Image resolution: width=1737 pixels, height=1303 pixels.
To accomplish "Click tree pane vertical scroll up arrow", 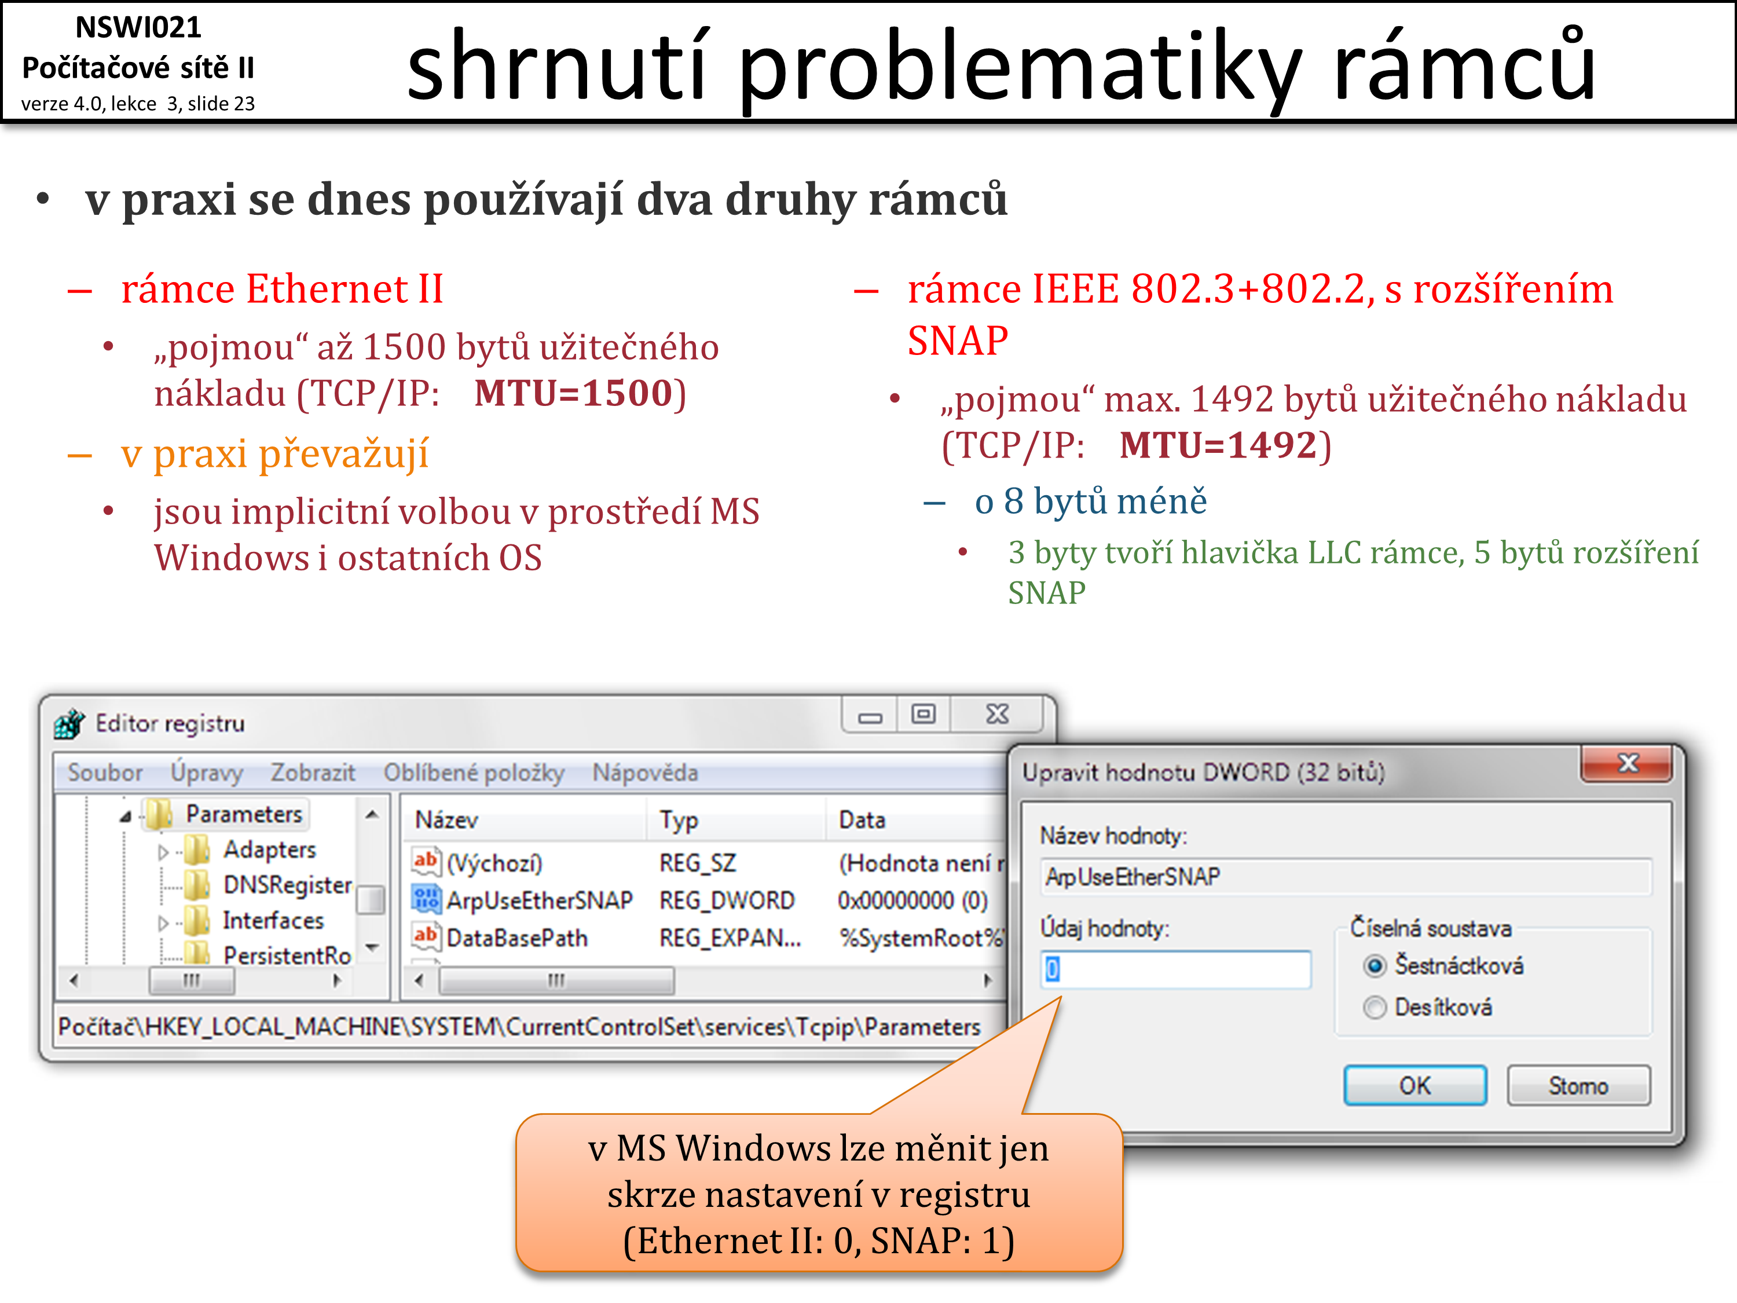I will point(372,814).
